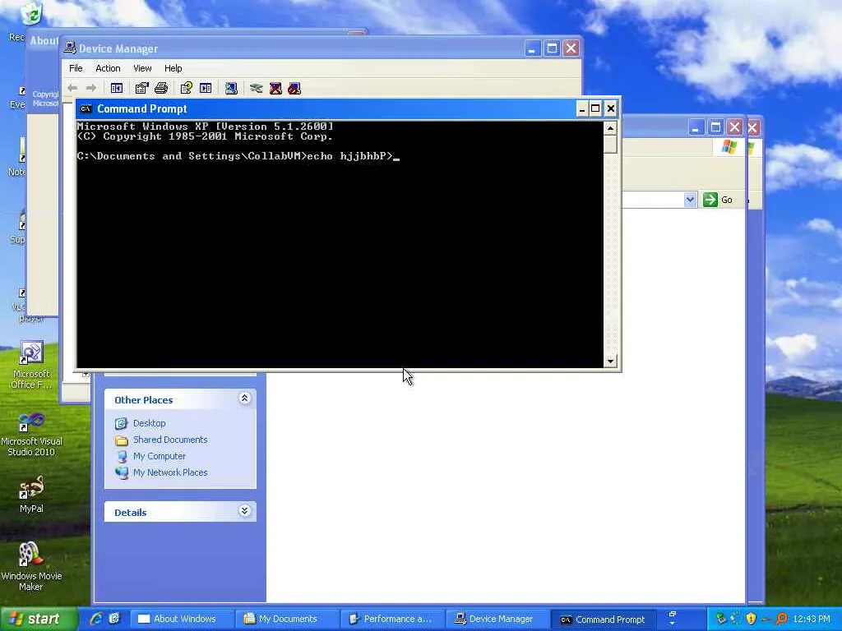Image resolution: width=842 pixels, height=631 pixels.
Task: Maximize the Command Prompt window
Action: point(595,109)
